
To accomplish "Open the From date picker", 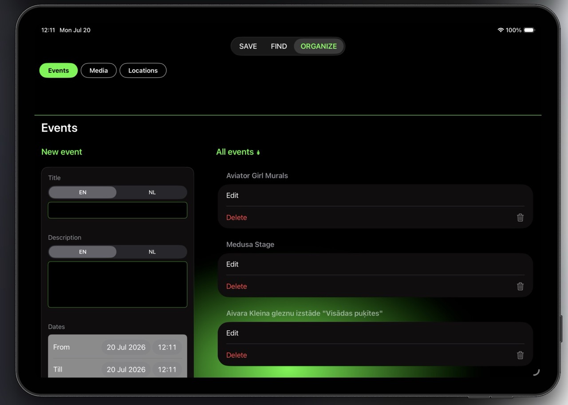I will pyautogui.click(x=126, y=347).
